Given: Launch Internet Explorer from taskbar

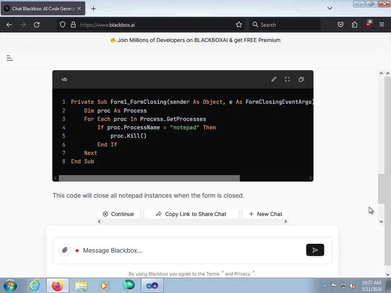Looking at the screenshot, I should tap(34, 285).
